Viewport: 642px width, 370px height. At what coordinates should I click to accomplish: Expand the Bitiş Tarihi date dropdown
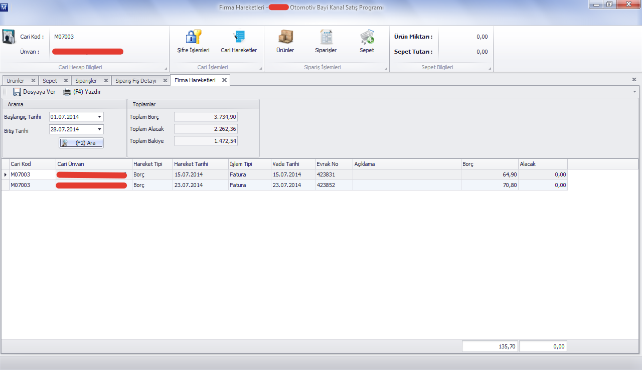click(99, 129)
